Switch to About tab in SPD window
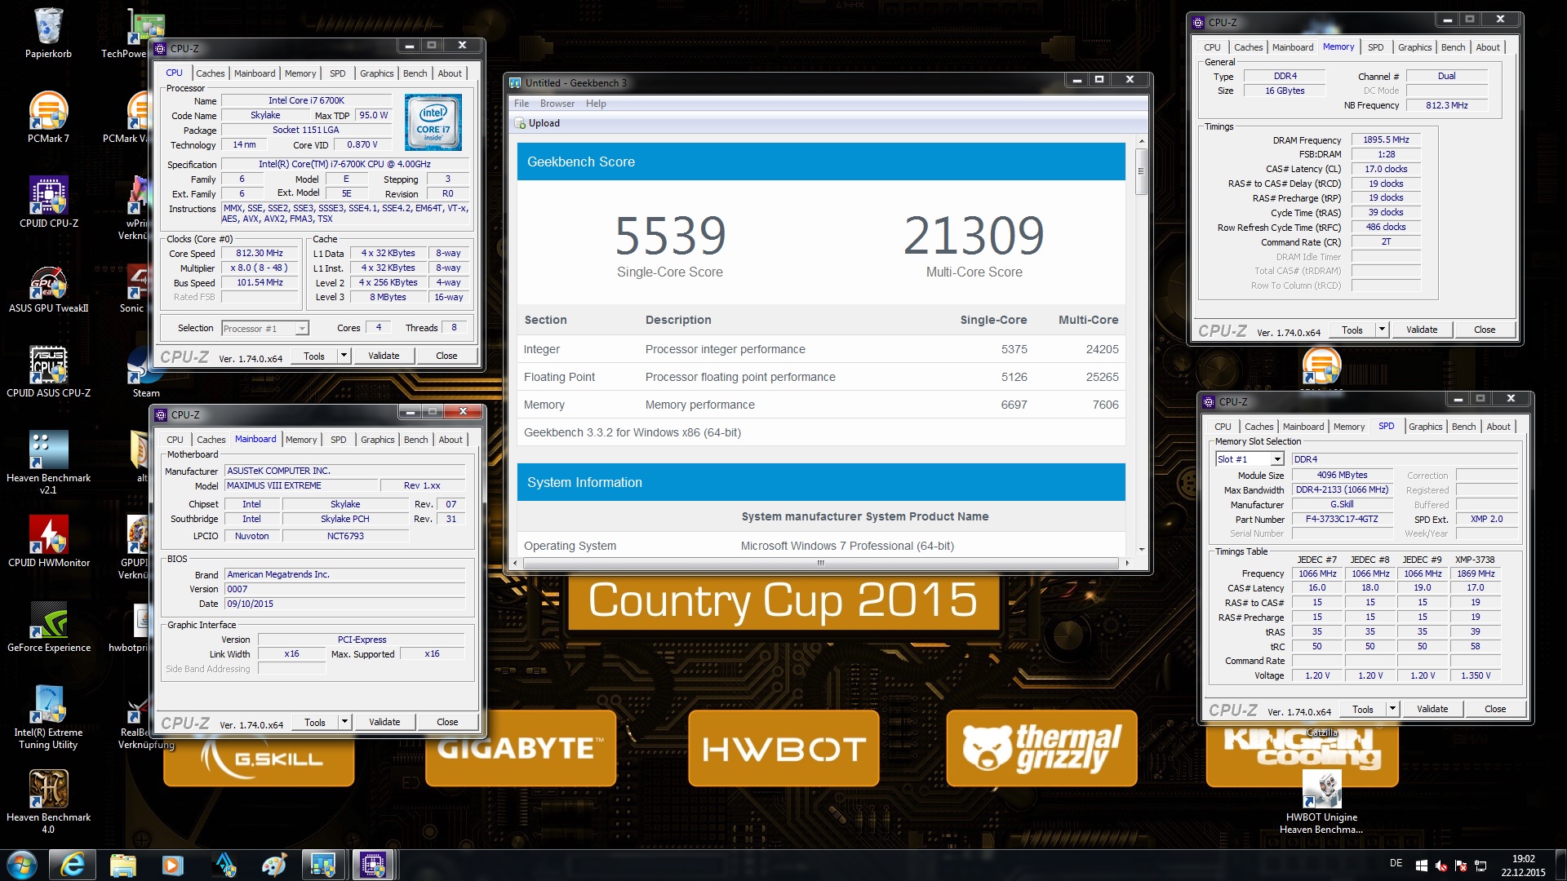The width and height of the screenshot is (1567, 881). coord(1498,427)
